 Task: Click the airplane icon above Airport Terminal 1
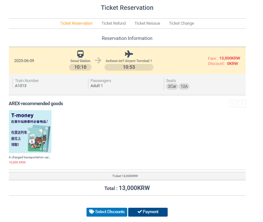(129, 54)
